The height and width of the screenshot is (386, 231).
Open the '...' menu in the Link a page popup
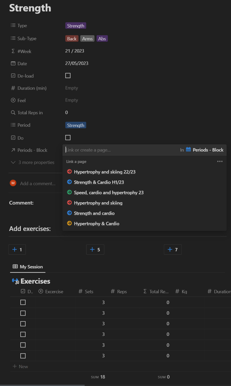click(x=220, y=161)
